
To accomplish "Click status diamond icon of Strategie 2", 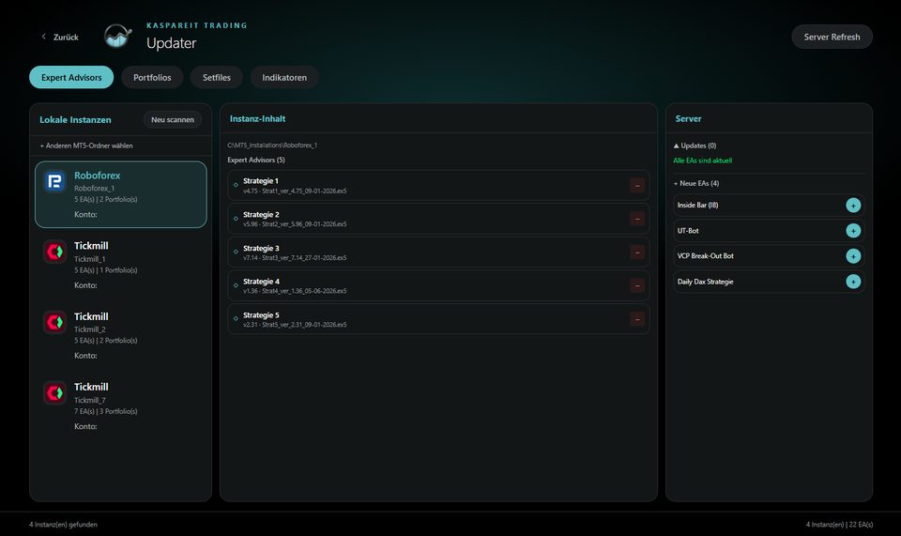I will click(x=236, y=219).
